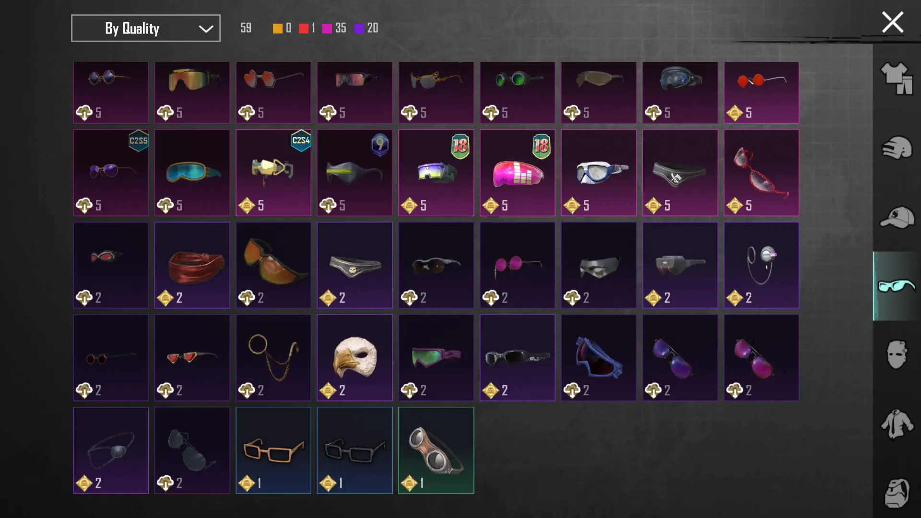Screen dimensions: 921x518
Task: Open the outfit set category icon
Action: [897, 79]
